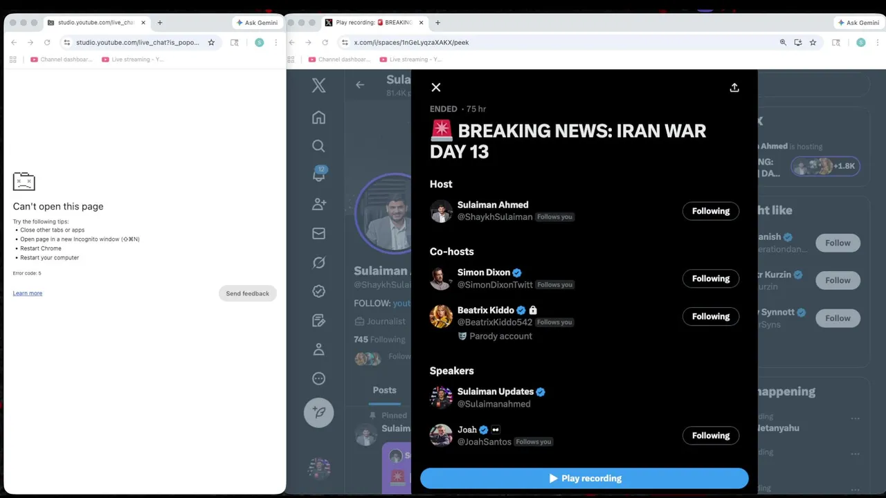Open apps grid in left bookmarks bar
The height and width of the screenshot is (498, 886).
click(12, 59)
